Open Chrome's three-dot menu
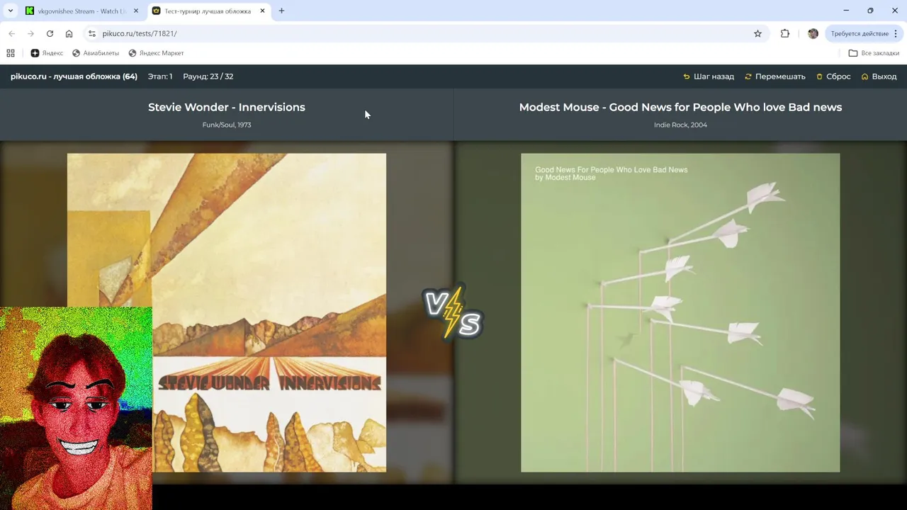The image size is (907, 510). (x=896, y=33)
